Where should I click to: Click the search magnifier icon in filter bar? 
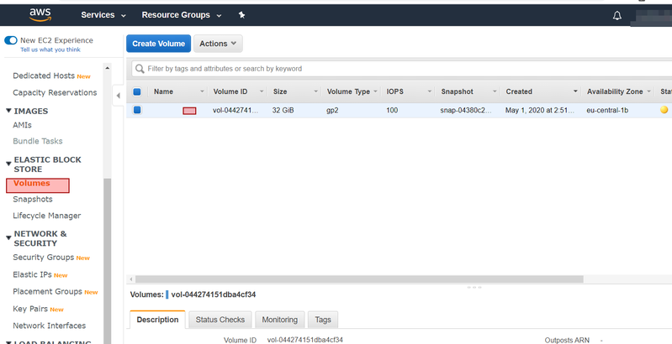(x=140, y=68)
